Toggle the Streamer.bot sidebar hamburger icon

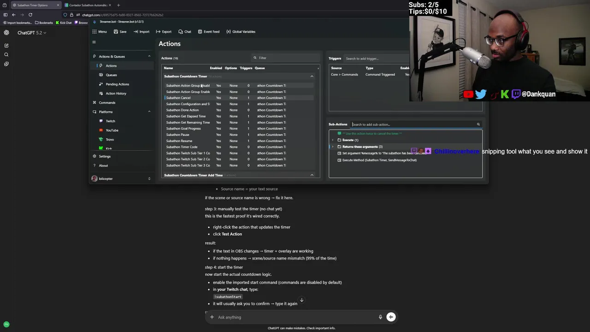94,42
